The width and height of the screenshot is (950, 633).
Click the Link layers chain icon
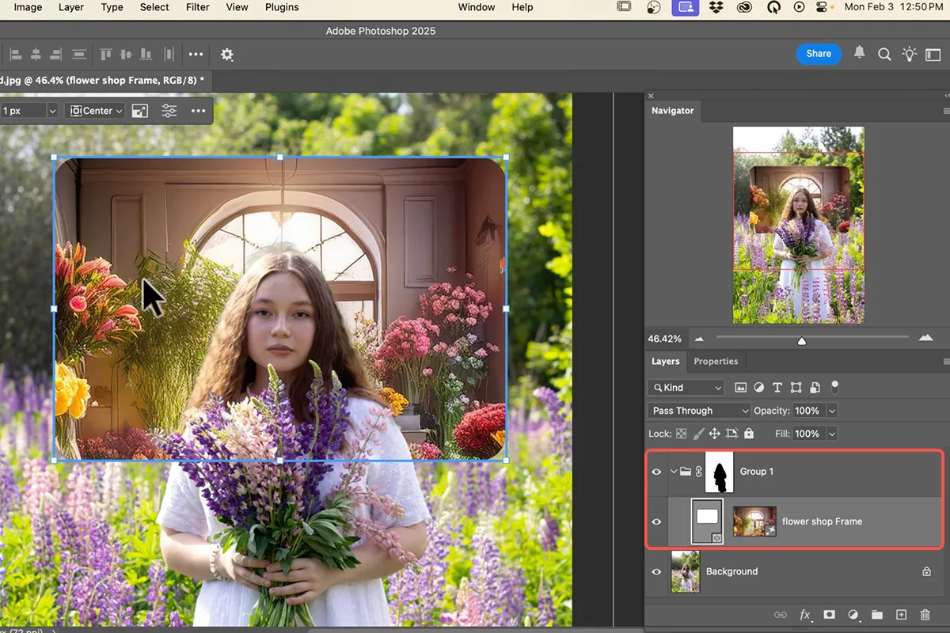(781, 615)
